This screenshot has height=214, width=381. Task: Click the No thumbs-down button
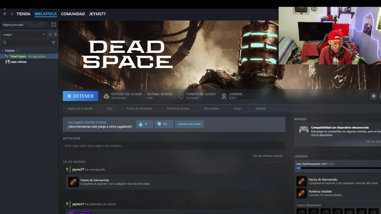point(164,124)
